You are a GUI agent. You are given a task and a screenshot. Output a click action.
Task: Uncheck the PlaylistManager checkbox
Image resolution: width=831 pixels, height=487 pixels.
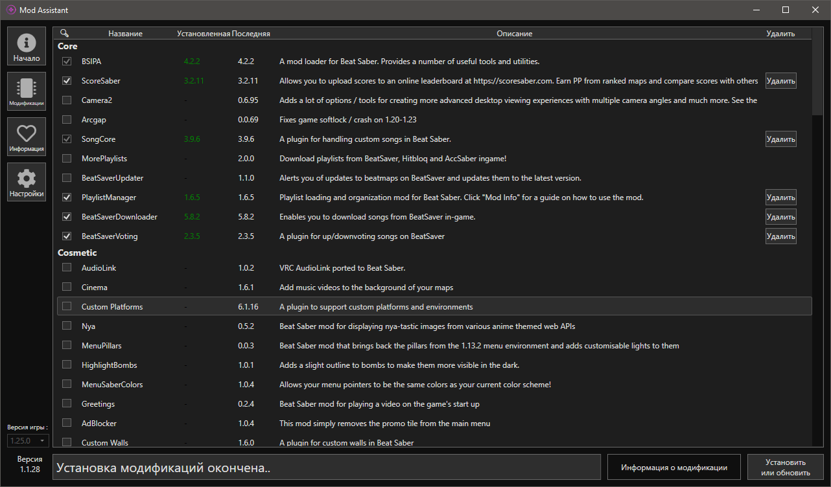[x=67, y=198]
